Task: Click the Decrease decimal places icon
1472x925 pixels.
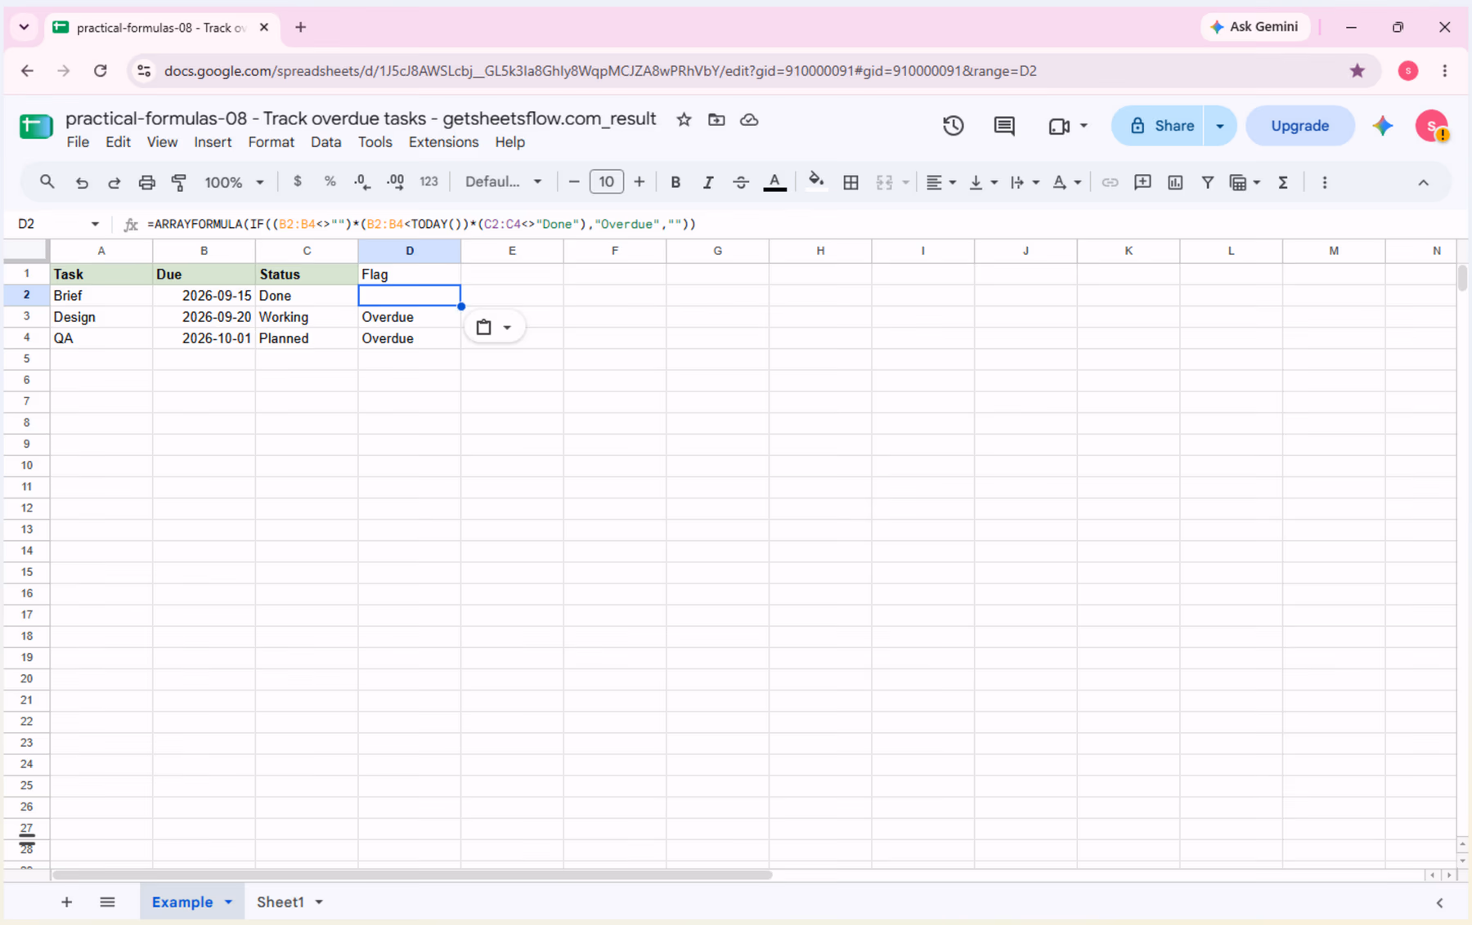Action: point(362,181)
